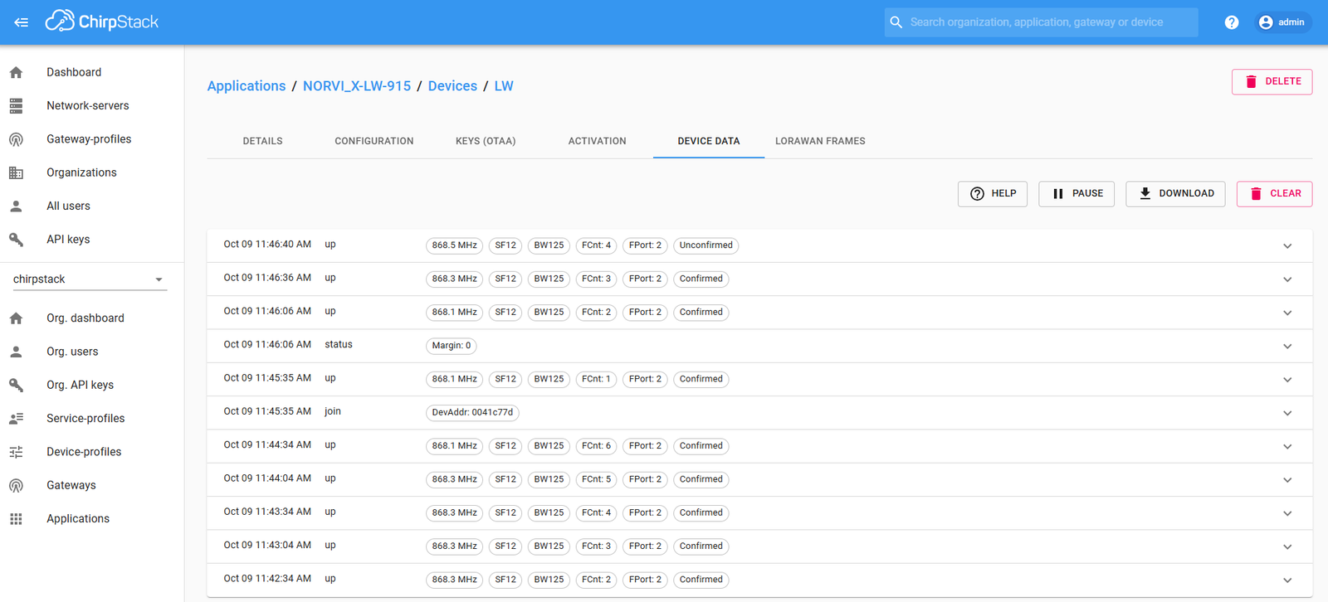The width and height of the screenshot is (1328, 602).
Task: Pause the live device data stream
Action: 1077,194
